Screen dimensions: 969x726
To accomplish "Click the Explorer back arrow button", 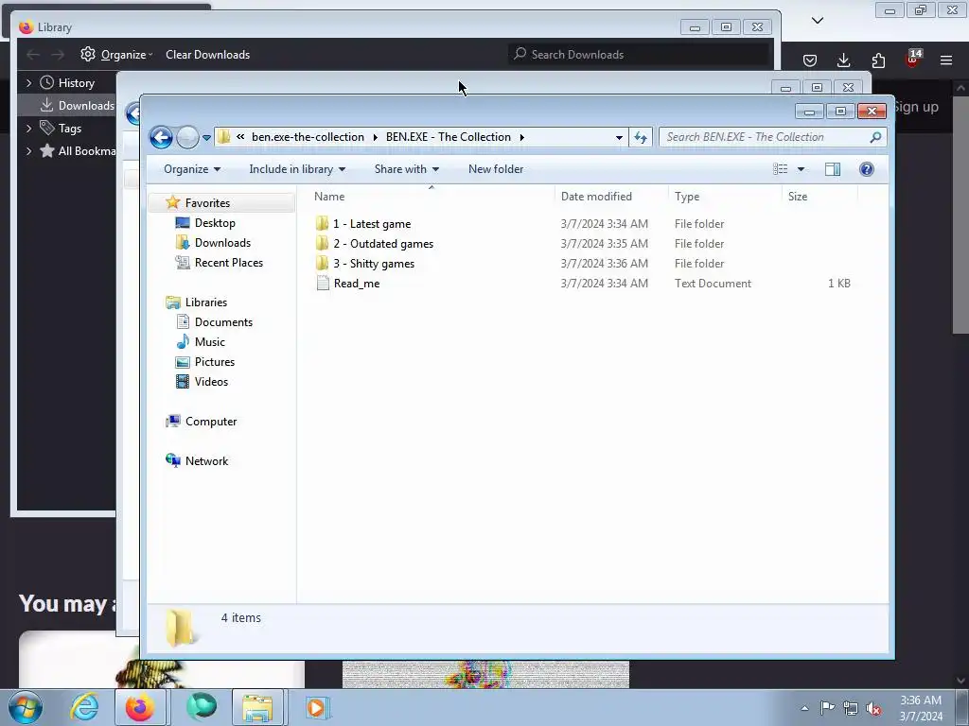I will point(161,137).
